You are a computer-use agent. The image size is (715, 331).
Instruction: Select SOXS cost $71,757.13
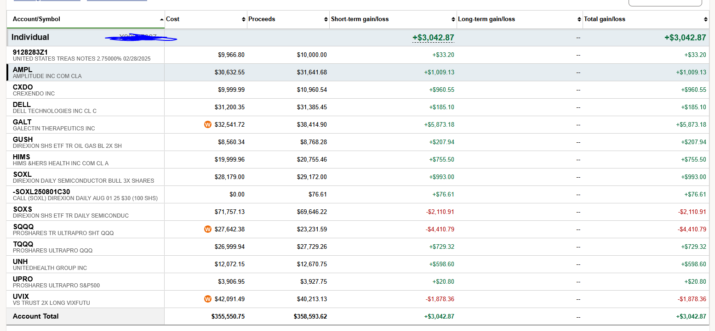(x=229, y=212)
